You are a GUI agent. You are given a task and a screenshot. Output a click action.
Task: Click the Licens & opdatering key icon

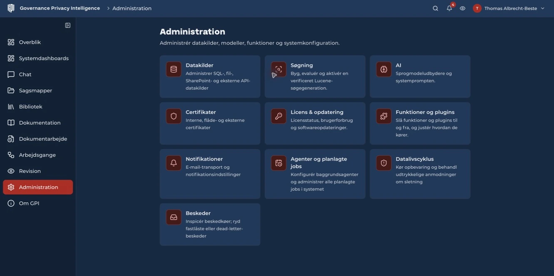coord(278,116)
